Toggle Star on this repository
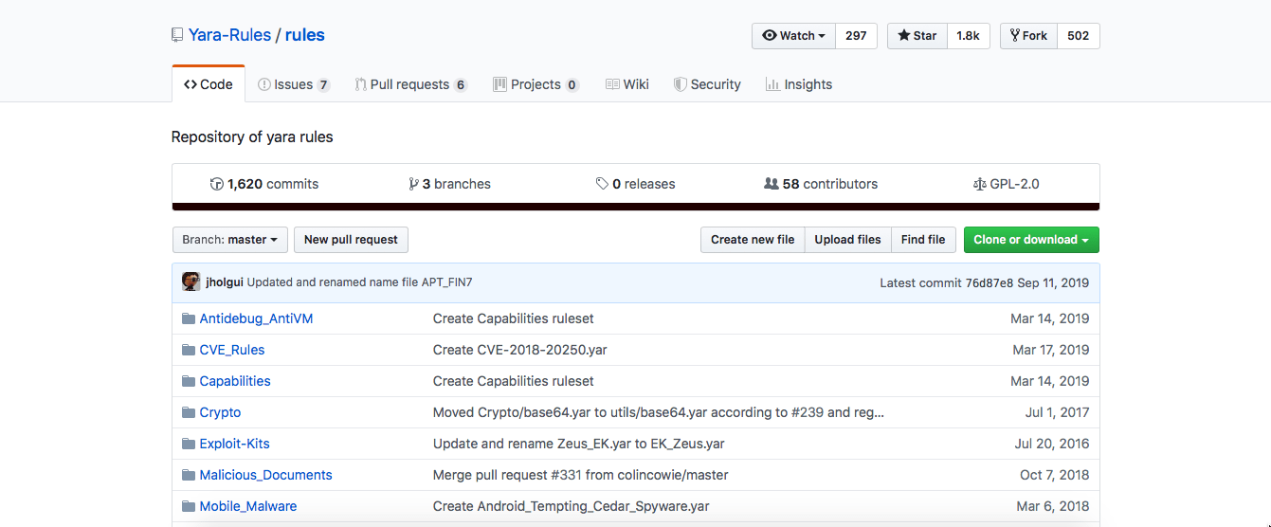The height and width of the screenshot is (527, 1271). click(917, 36)
